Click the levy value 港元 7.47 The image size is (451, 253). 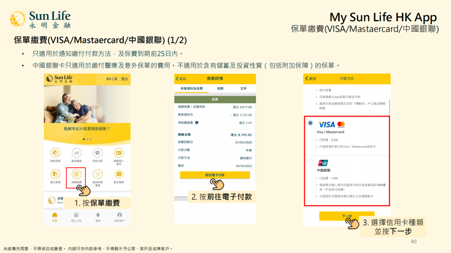click(245, 123)
